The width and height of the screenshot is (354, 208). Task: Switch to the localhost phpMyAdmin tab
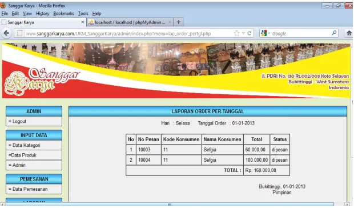130,22
